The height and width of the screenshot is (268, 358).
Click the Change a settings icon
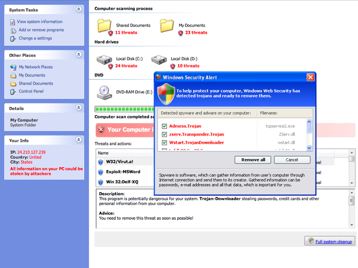click(x=13, y=39)
